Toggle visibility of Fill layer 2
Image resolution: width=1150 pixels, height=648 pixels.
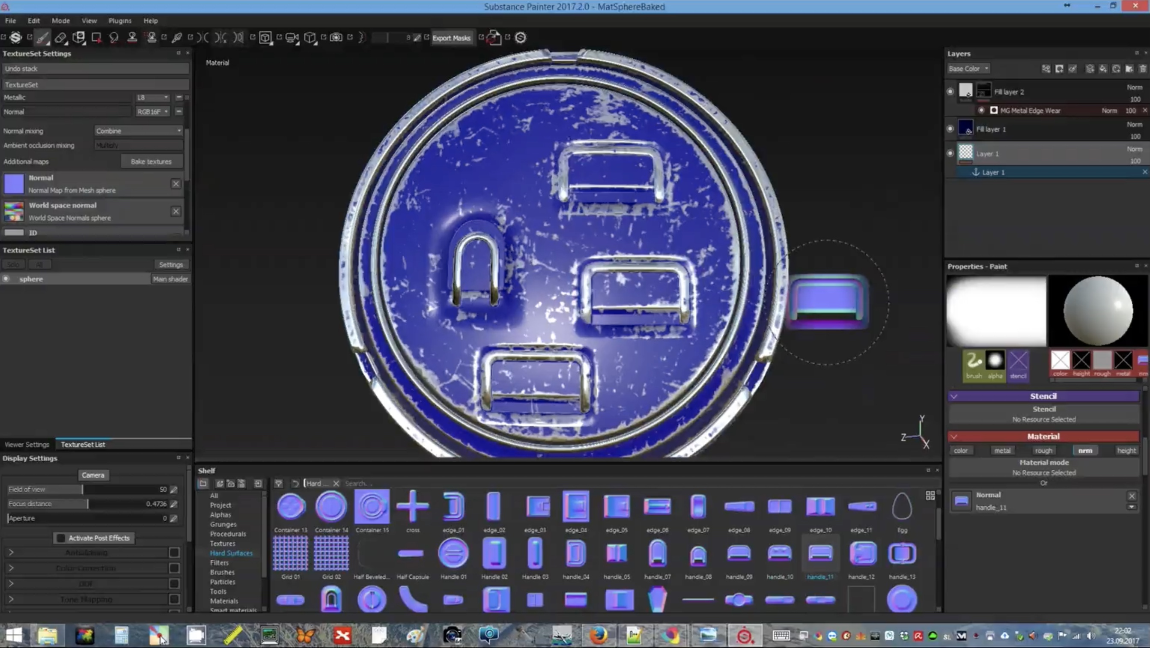(950, 92)
